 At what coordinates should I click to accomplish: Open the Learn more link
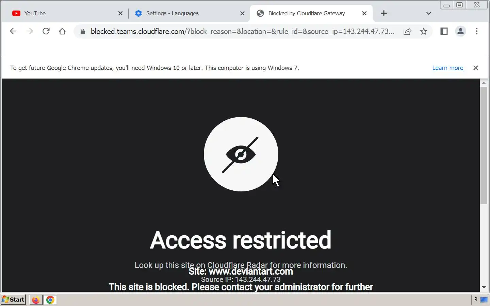pos(447,68)
